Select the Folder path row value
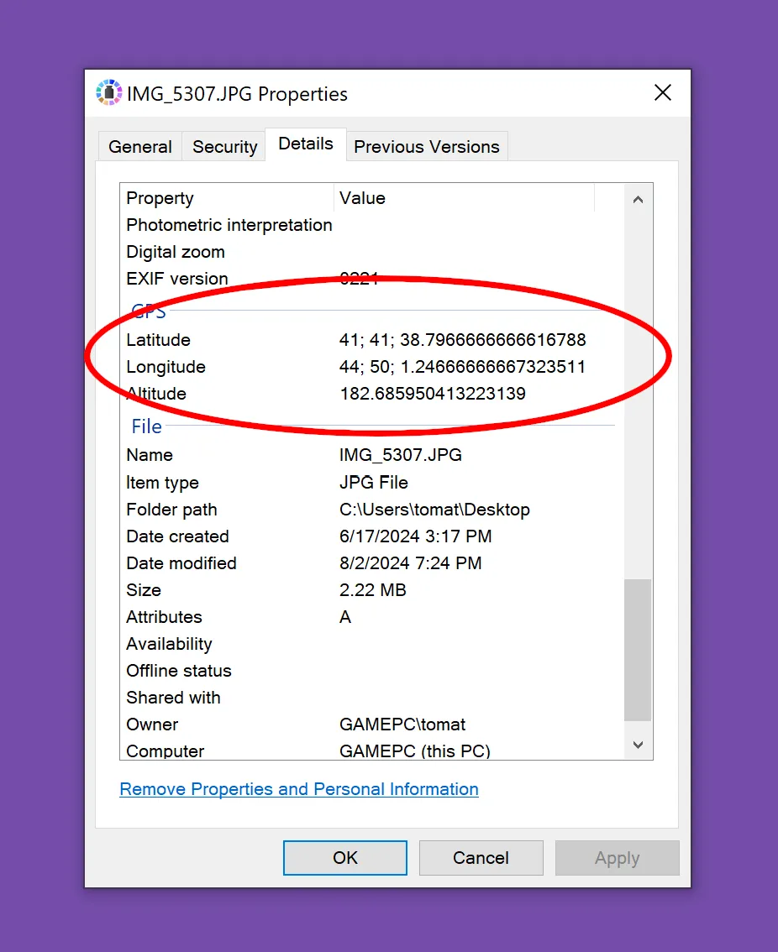 pos(434,510)
